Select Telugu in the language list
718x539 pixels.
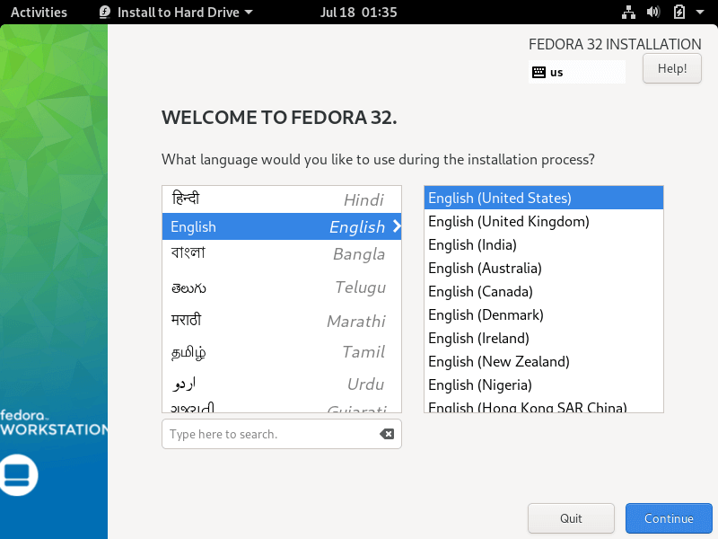282,287
